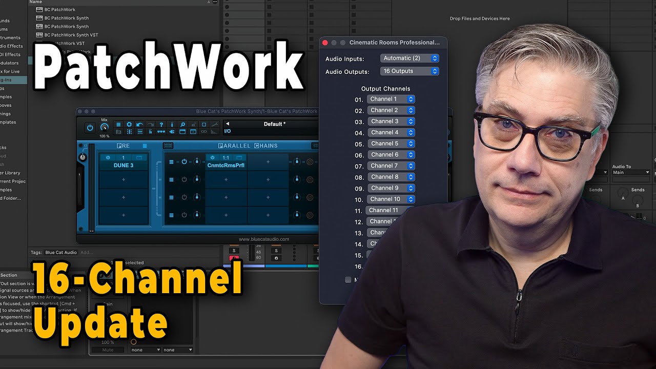The image size is (656, 369).
Task: Add plugin in empty slot below DUNE 3
Action: 124,179
